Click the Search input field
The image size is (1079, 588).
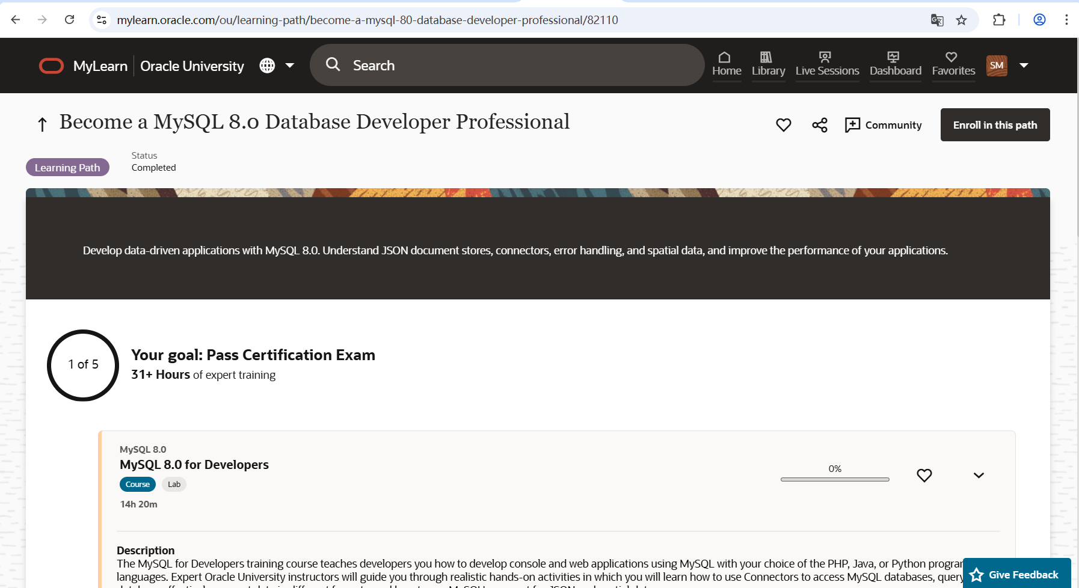point(517,66)
